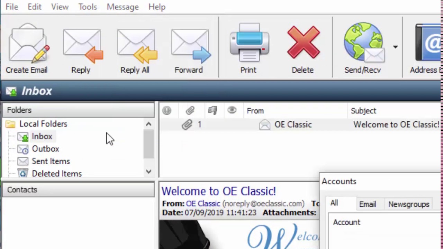Image resolution: width=443 pixels, height=249 pixels.
Task: Click the noreply@oeclassic.com address
Action: coord(263,203)
